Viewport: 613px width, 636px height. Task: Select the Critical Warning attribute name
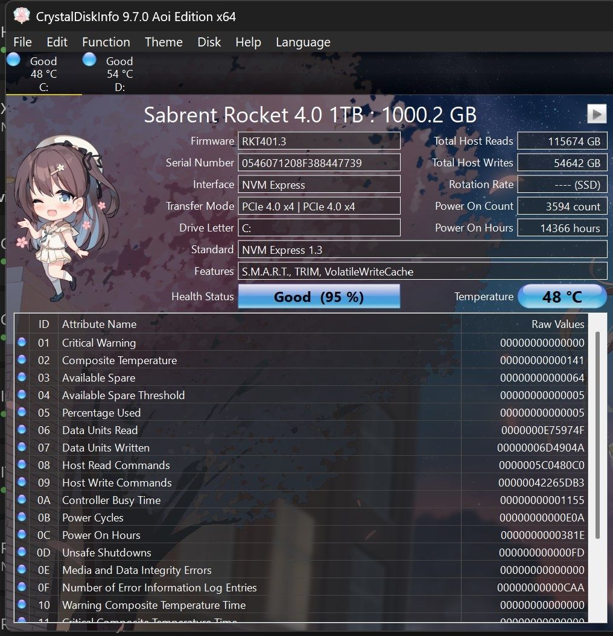point(99,343)
